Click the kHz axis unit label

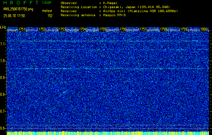3,27
